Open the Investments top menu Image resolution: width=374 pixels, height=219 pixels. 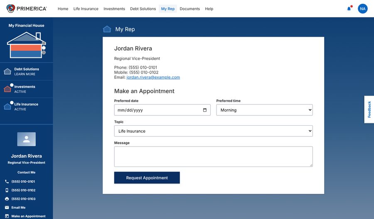114,9
